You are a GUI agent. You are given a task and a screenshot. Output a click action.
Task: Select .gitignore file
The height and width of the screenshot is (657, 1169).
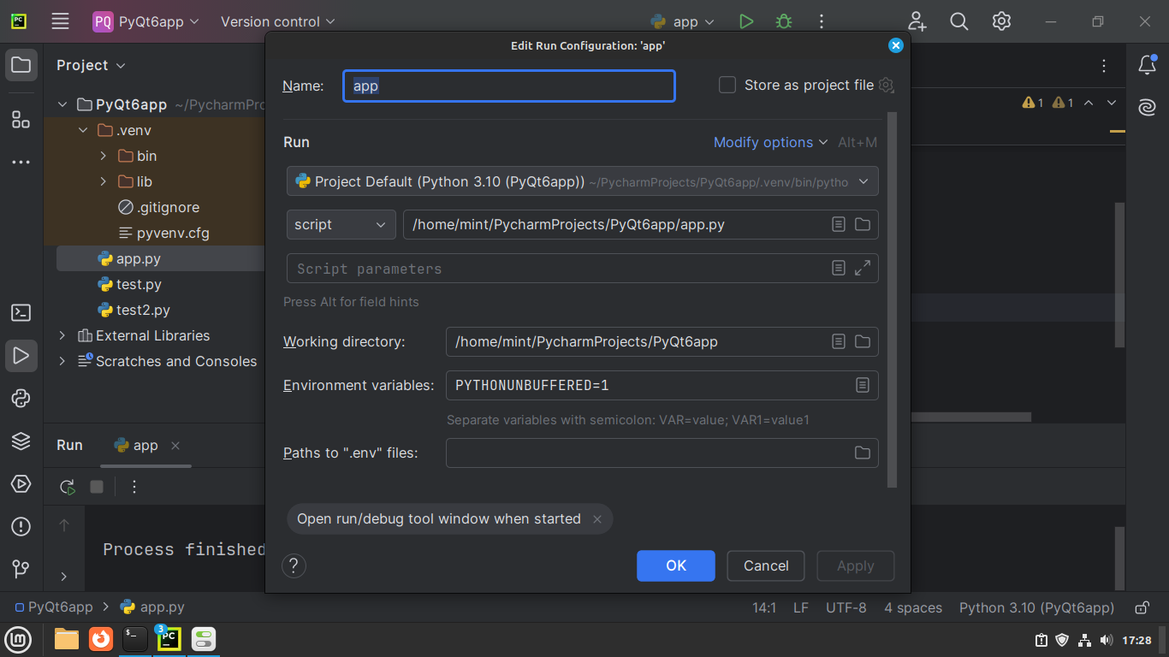(168, 207)
